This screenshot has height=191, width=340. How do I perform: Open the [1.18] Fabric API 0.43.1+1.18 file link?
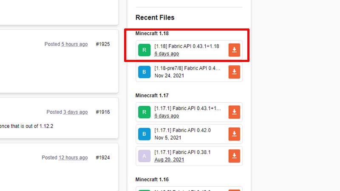tap(187, 46)
